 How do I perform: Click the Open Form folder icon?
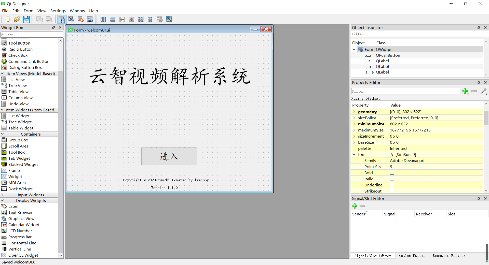click(17, 19)
